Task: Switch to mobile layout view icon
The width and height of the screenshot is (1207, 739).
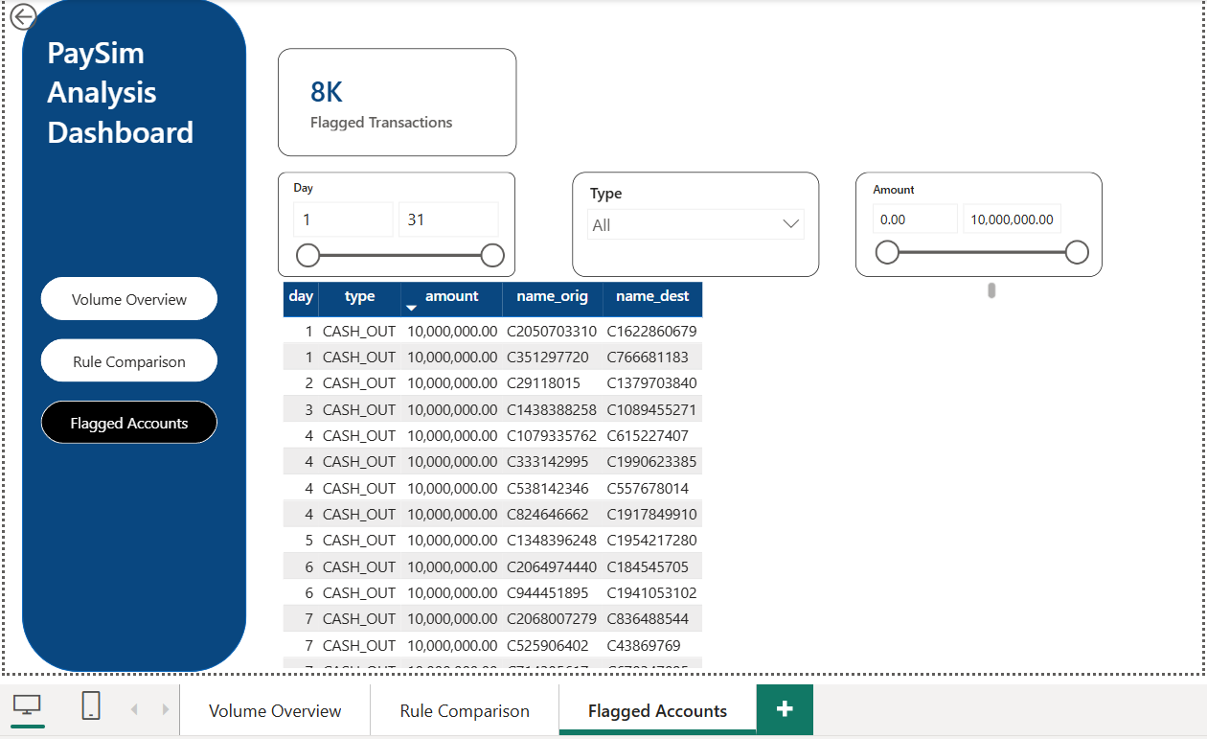Action: click(x=91, y=706)
